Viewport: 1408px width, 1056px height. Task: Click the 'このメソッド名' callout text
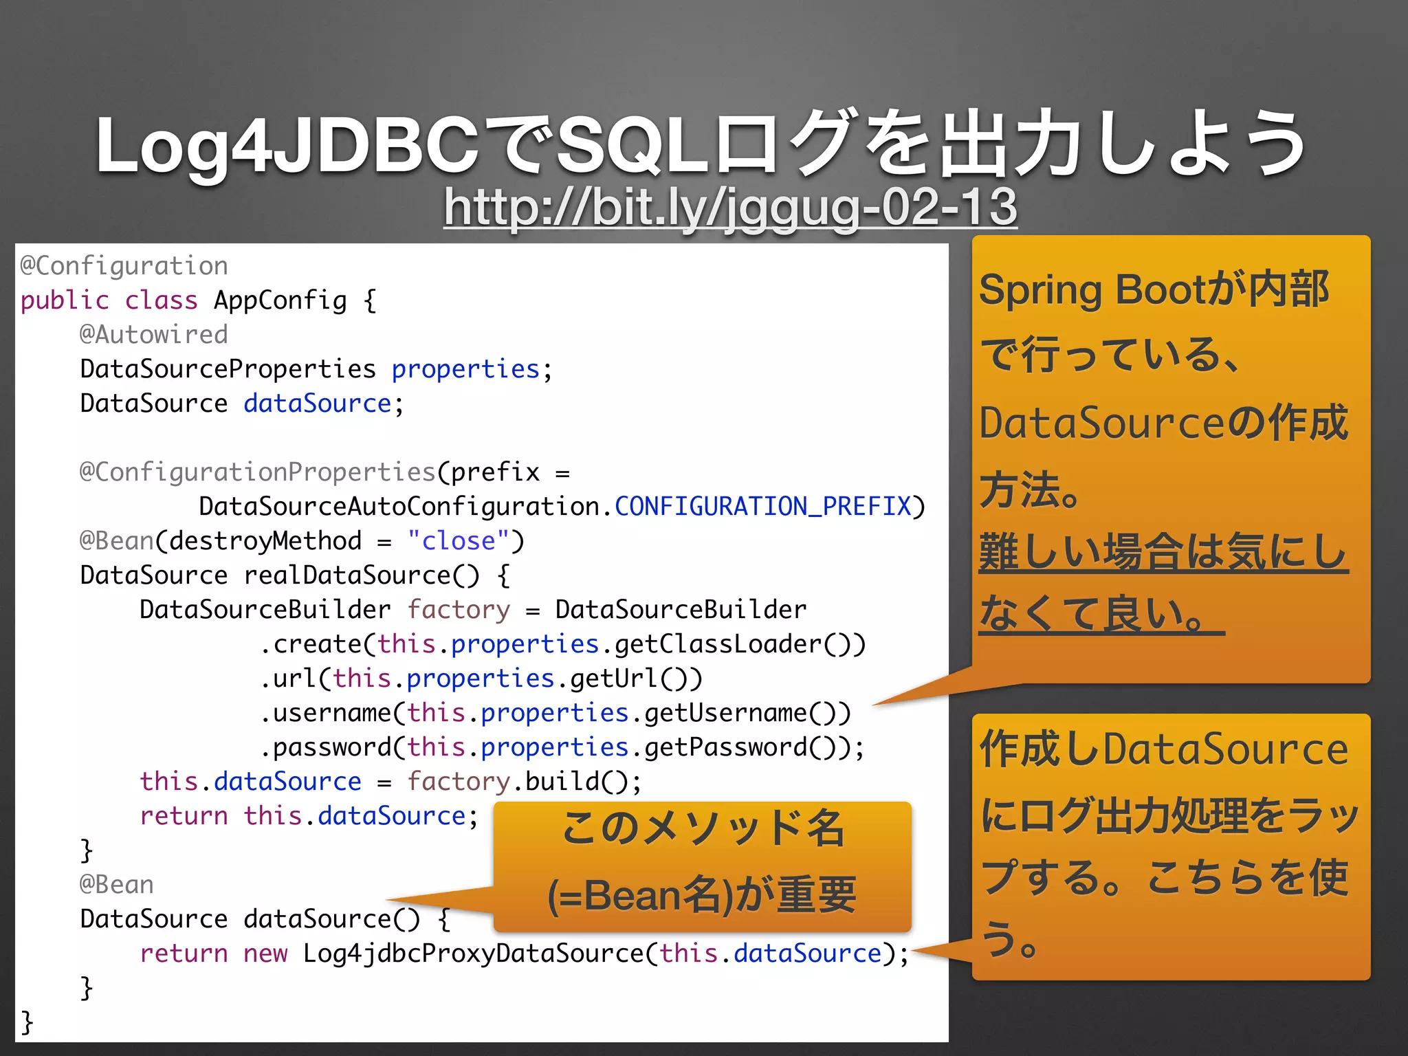point(703,828)
